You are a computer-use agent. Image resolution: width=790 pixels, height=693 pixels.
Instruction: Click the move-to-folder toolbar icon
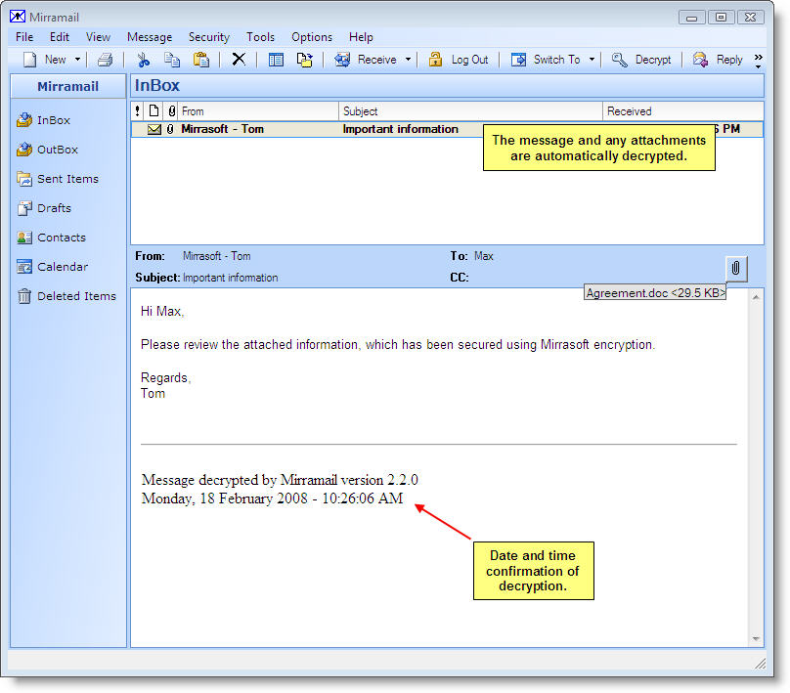pos(304,60)
